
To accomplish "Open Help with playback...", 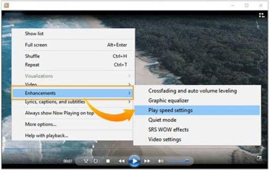I will click(73, 136).
